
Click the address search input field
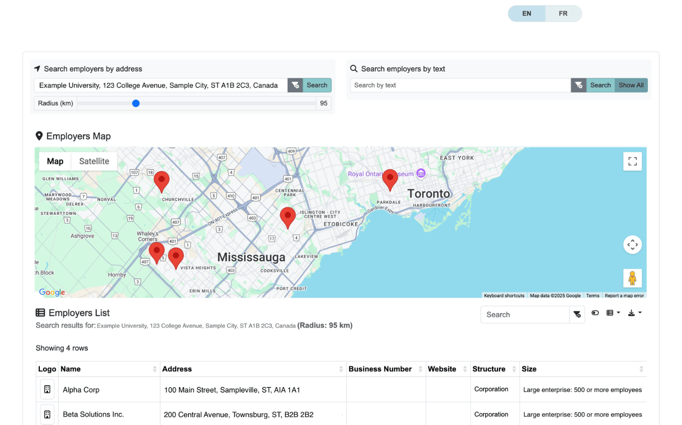coord(161,85)
